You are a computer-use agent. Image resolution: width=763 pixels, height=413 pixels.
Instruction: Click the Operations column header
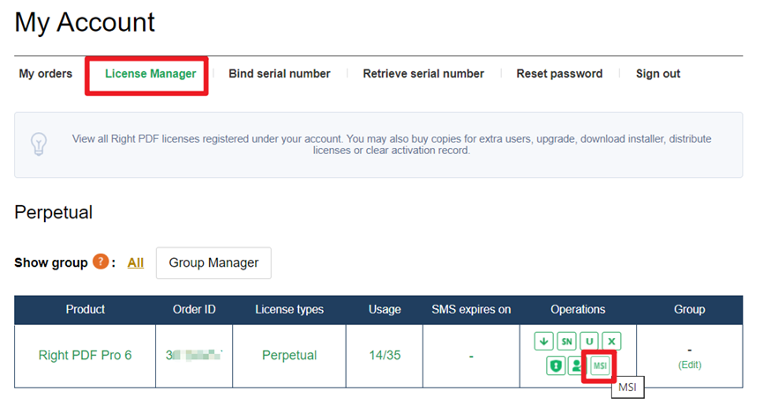578,309
